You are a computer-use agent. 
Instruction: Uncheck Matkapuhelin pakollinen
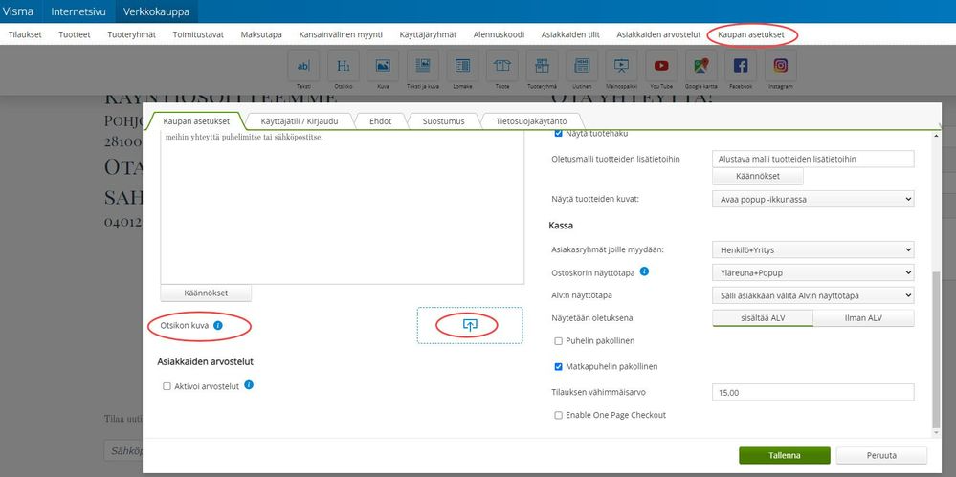pyautogui.click(x=559, y=367)
